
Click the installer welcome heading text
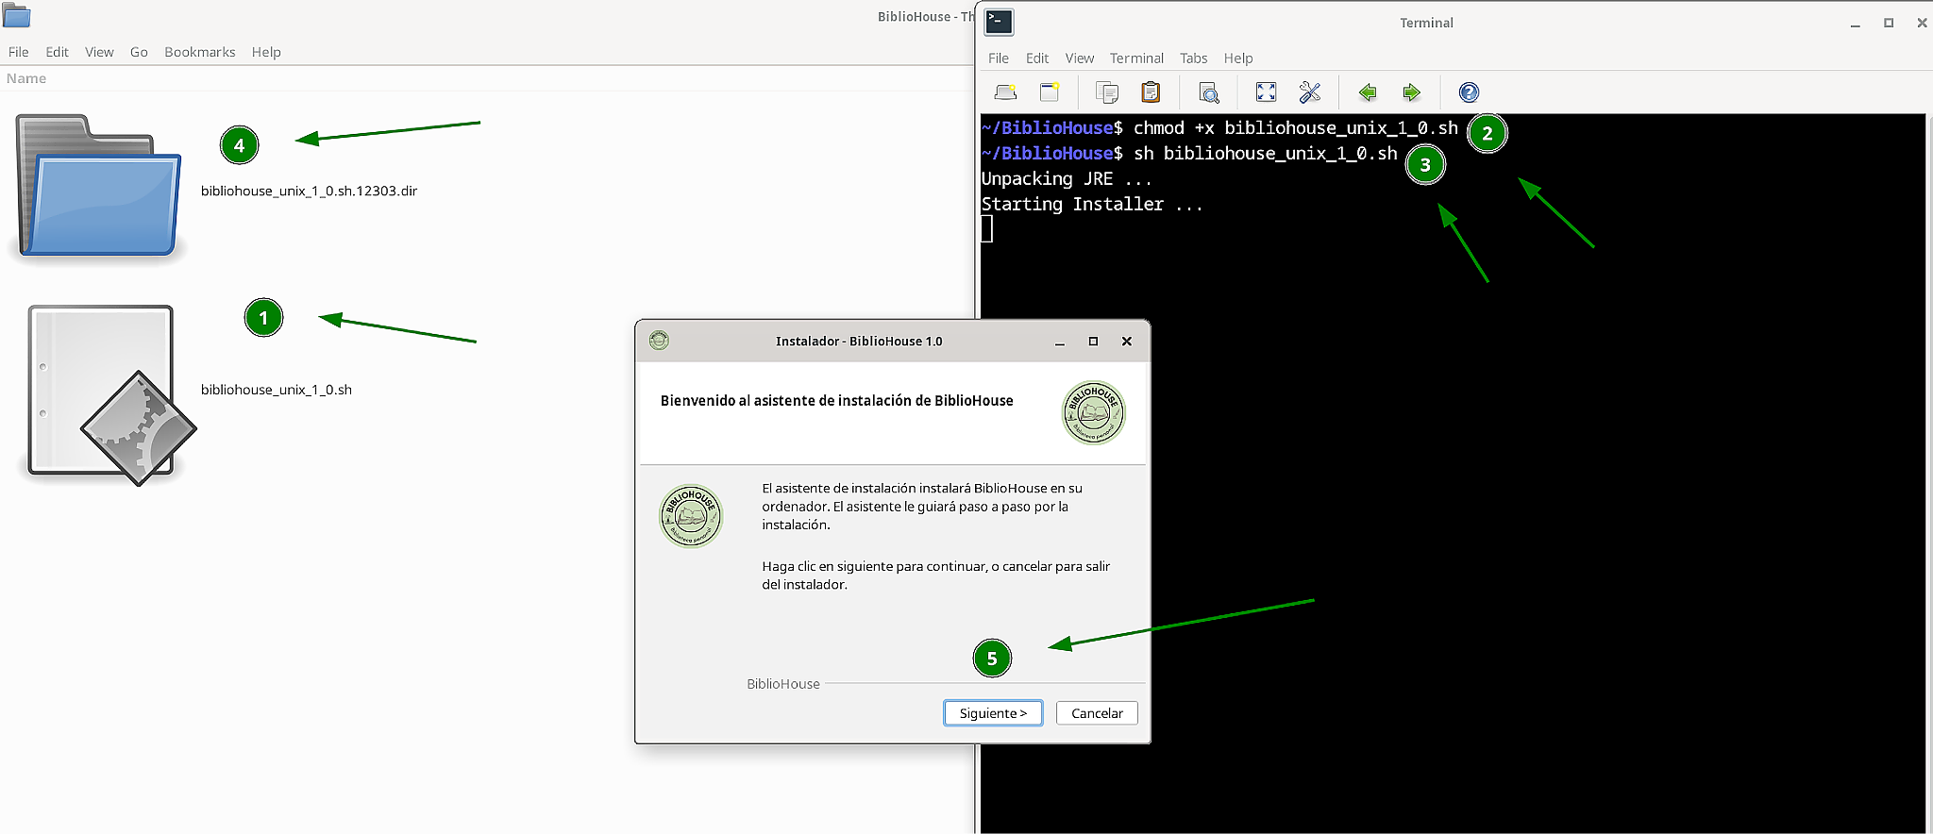(836, 401)
